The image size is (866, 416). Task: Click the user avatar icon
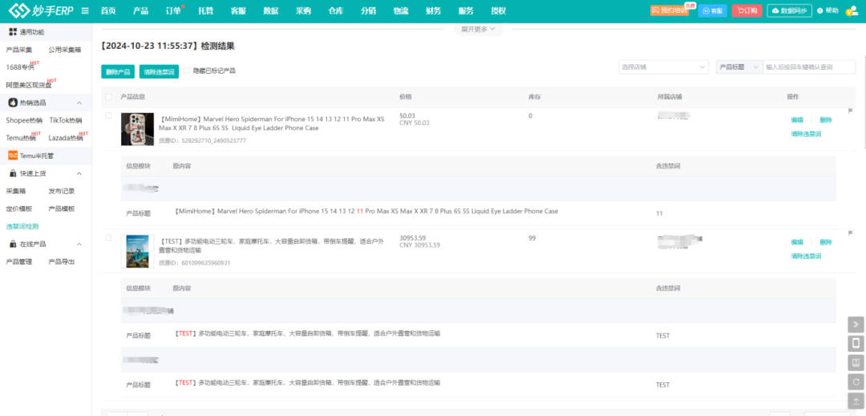point(852,11)
